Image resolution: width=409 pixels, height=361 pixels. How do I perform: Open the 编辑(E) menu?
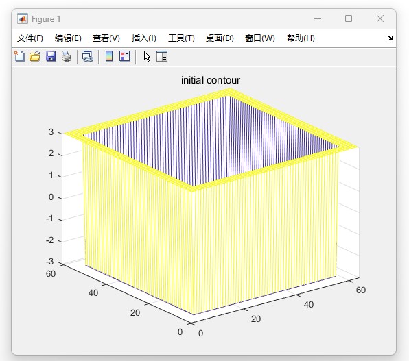[x=68, y=38]
